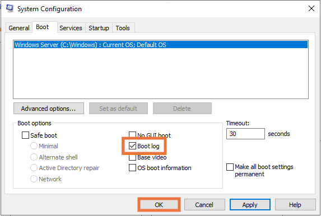Viewport: 321px width, 216px height.
Task: Switch to the General tab
Action: (x=19, y=28)
